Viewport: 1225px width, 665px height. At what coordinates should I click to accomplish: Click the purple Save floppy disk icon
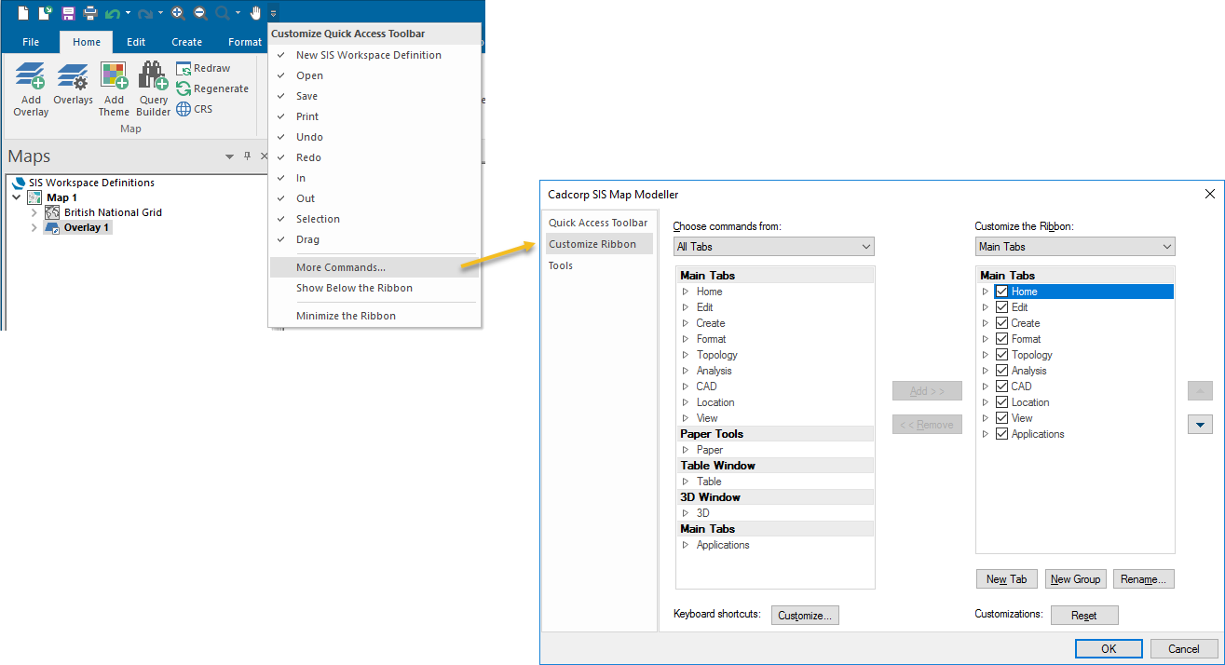[x=68, y=13]
